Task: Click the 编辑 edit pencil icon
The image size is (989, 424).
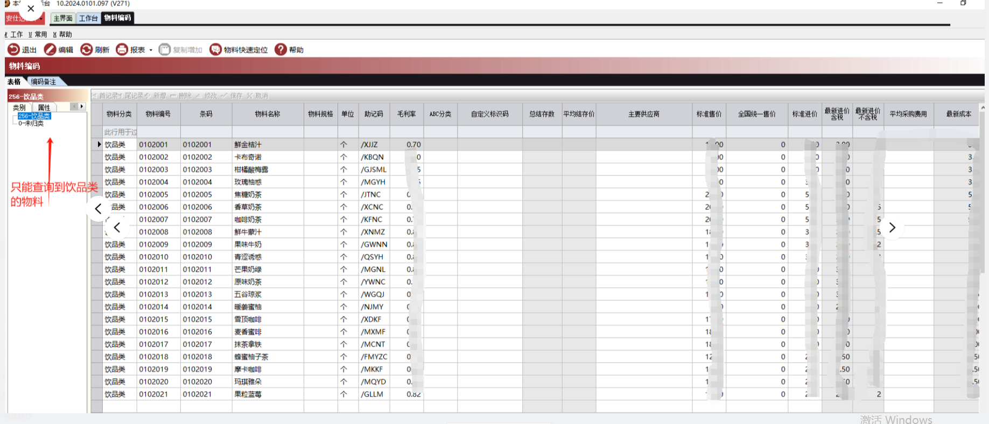Action: [x=50, y=50]
